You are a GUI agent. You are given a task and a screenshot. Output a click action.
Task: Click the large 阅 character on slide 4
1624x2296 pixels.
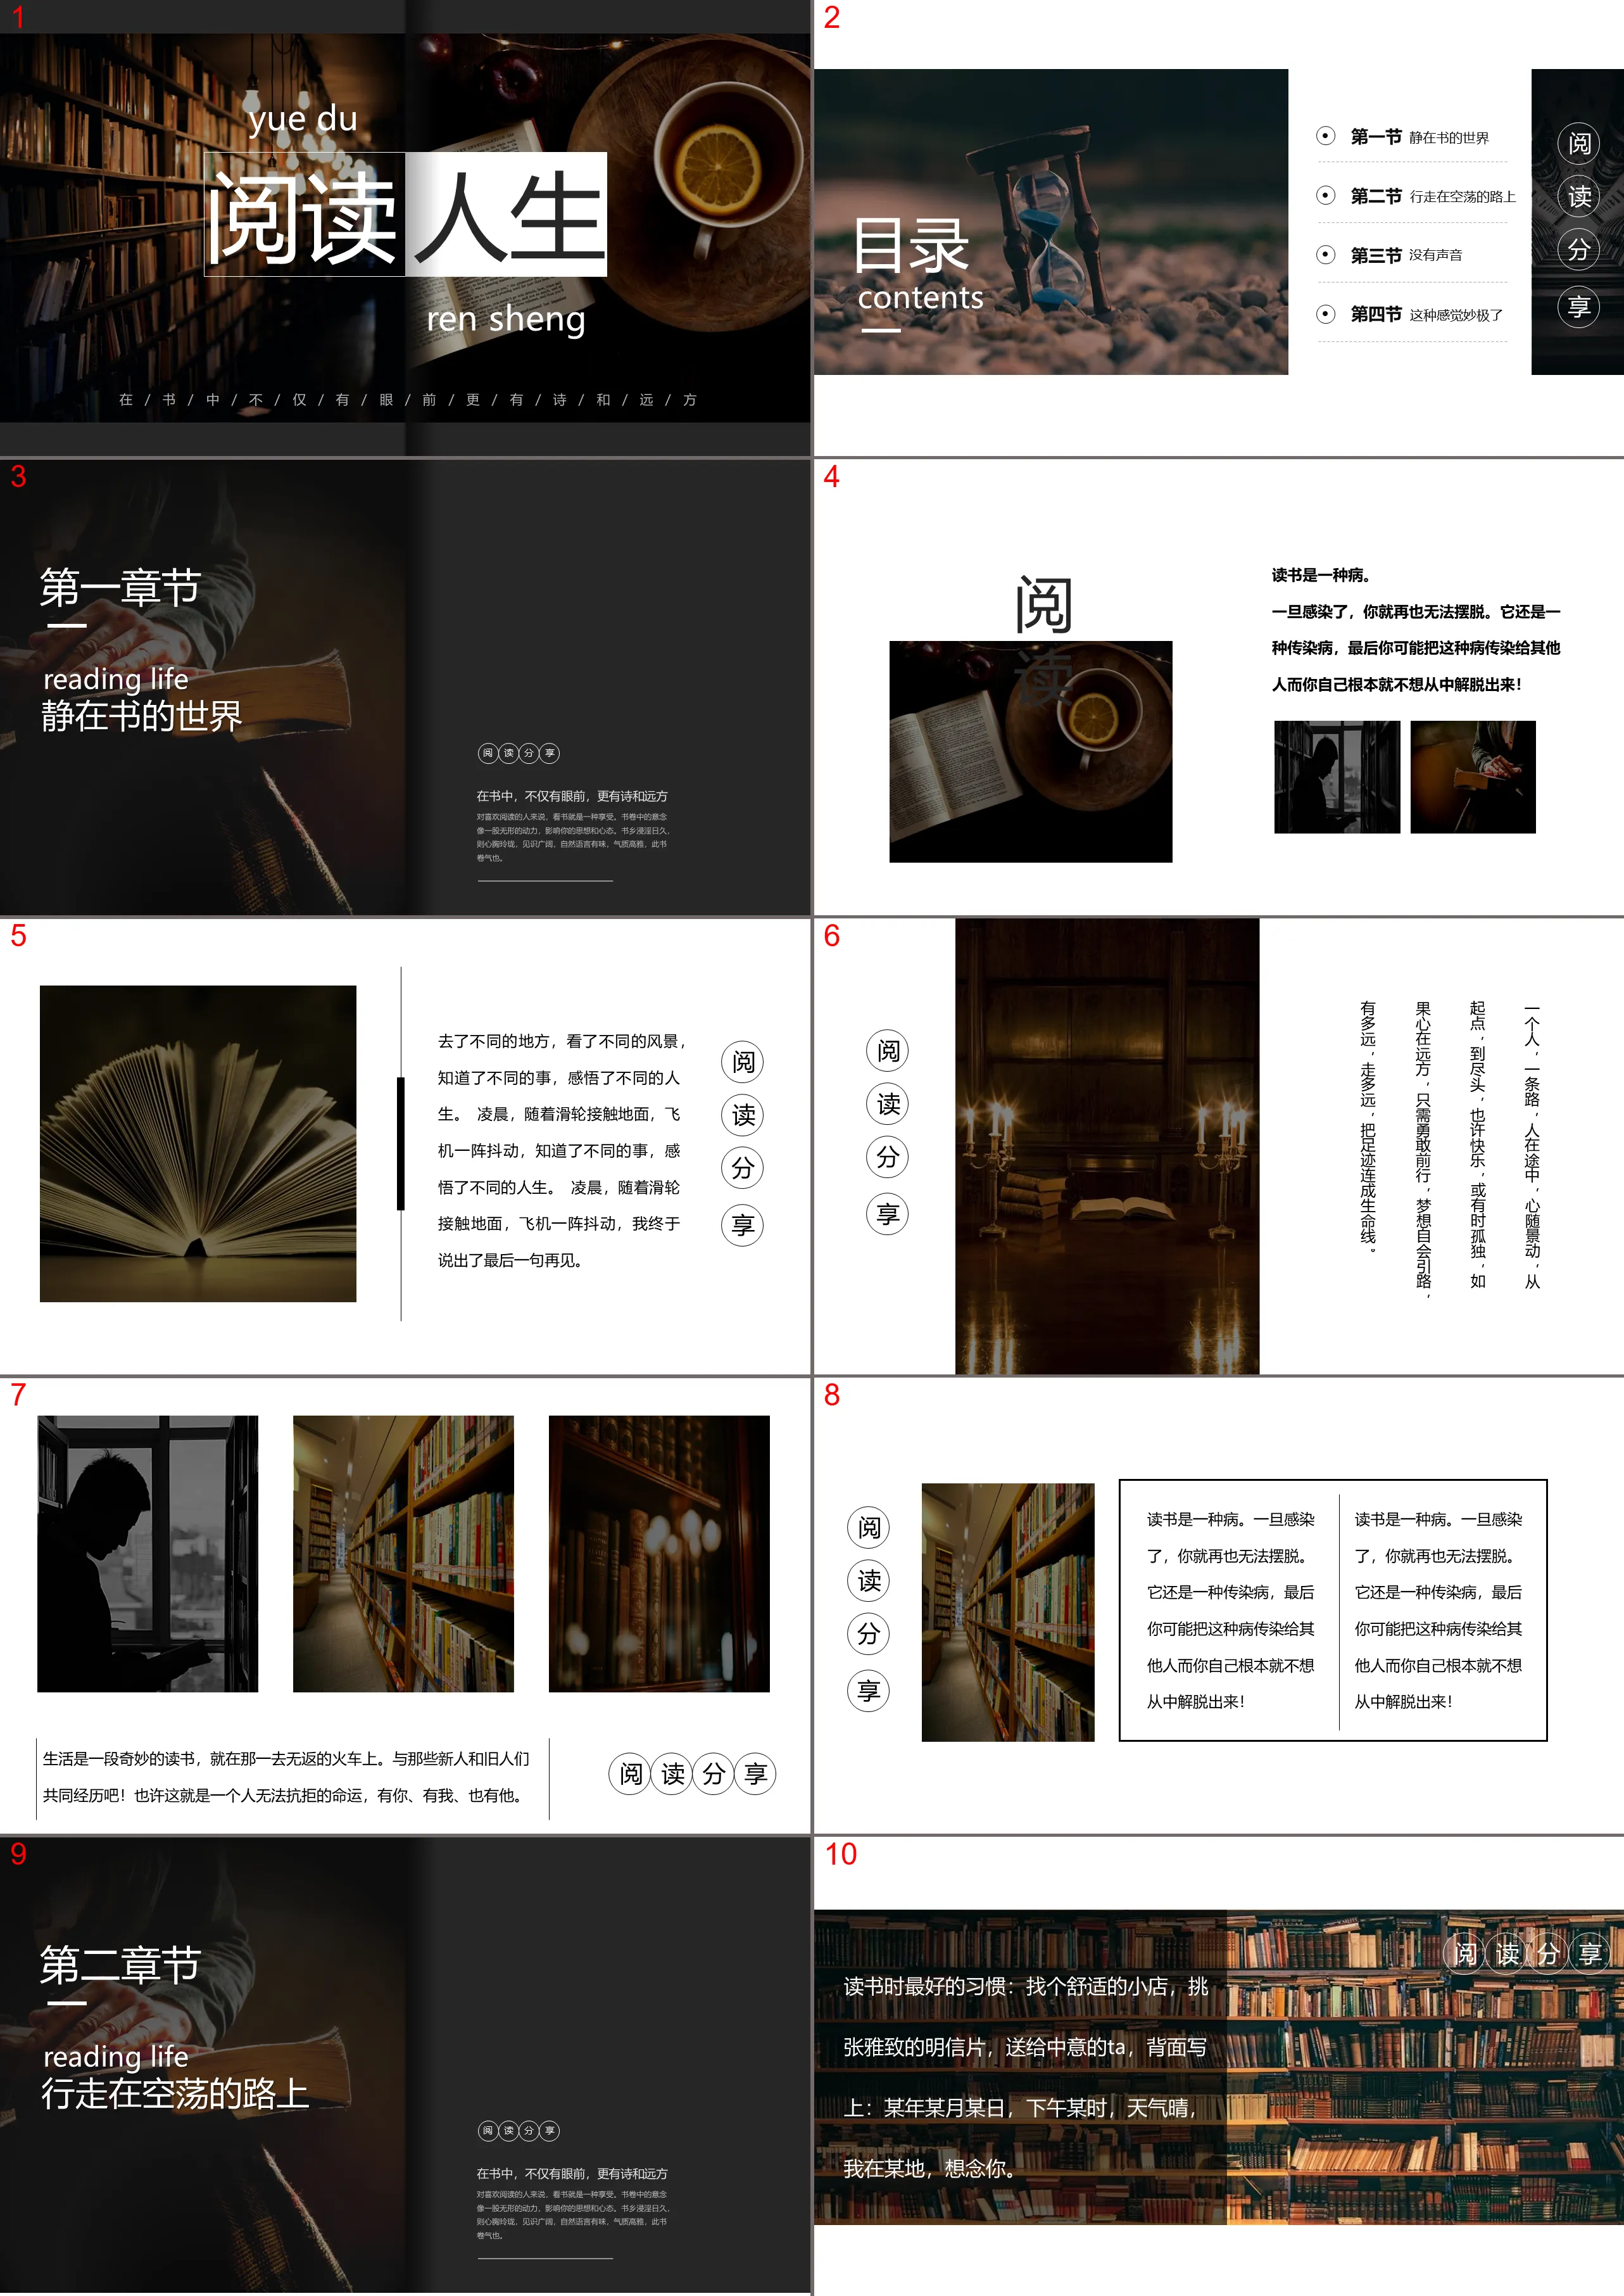[x=1043, y=604]
